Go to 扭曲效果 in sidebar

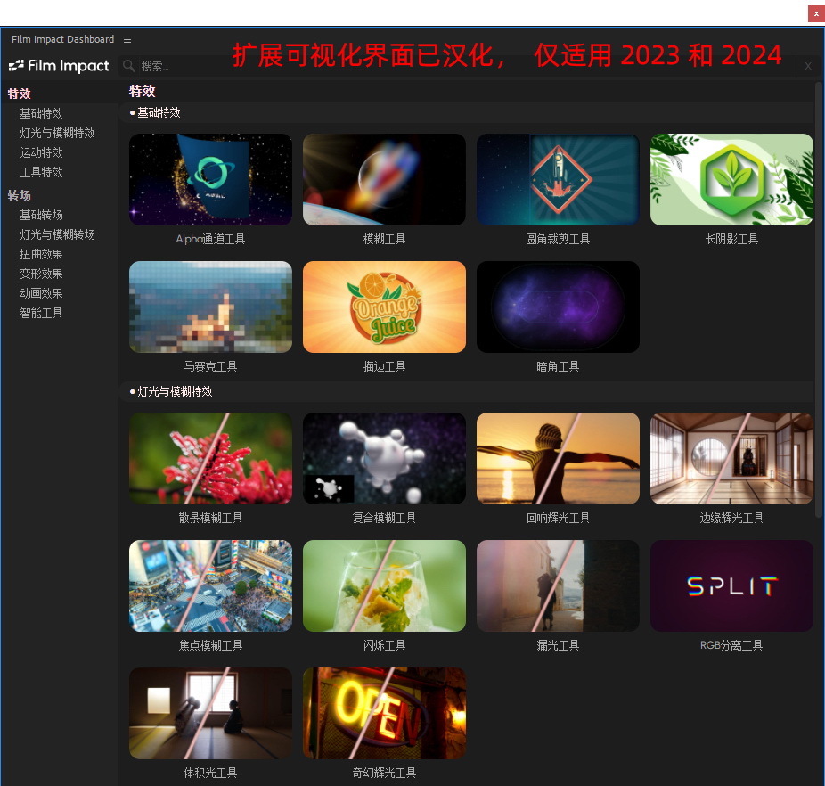coord(41,254)
